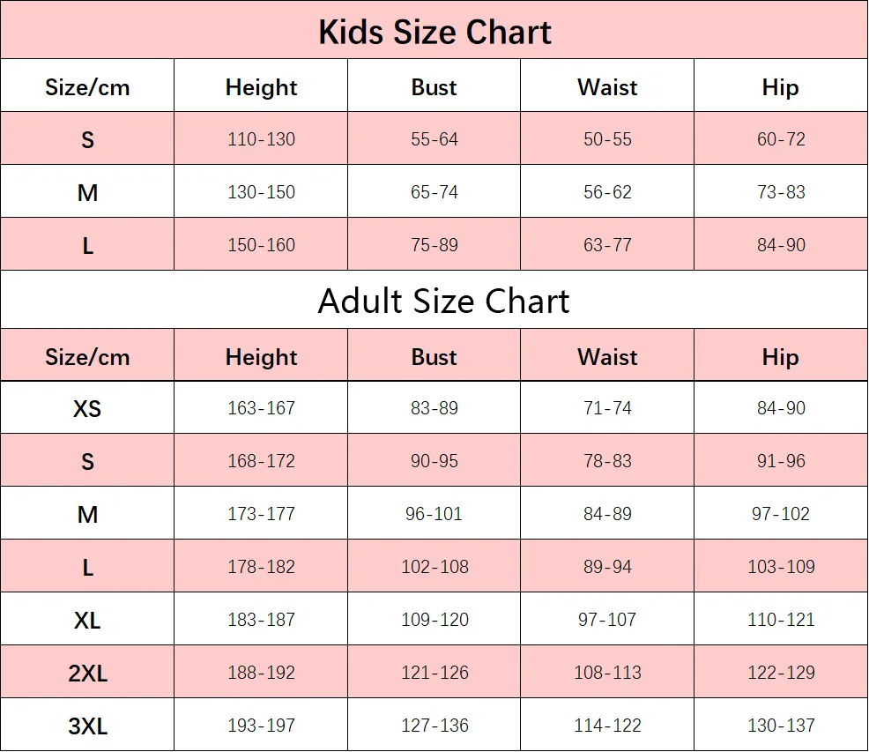Click 3XL height value 193-197
Screen dimensions: 869x752
tap(261, 725)
